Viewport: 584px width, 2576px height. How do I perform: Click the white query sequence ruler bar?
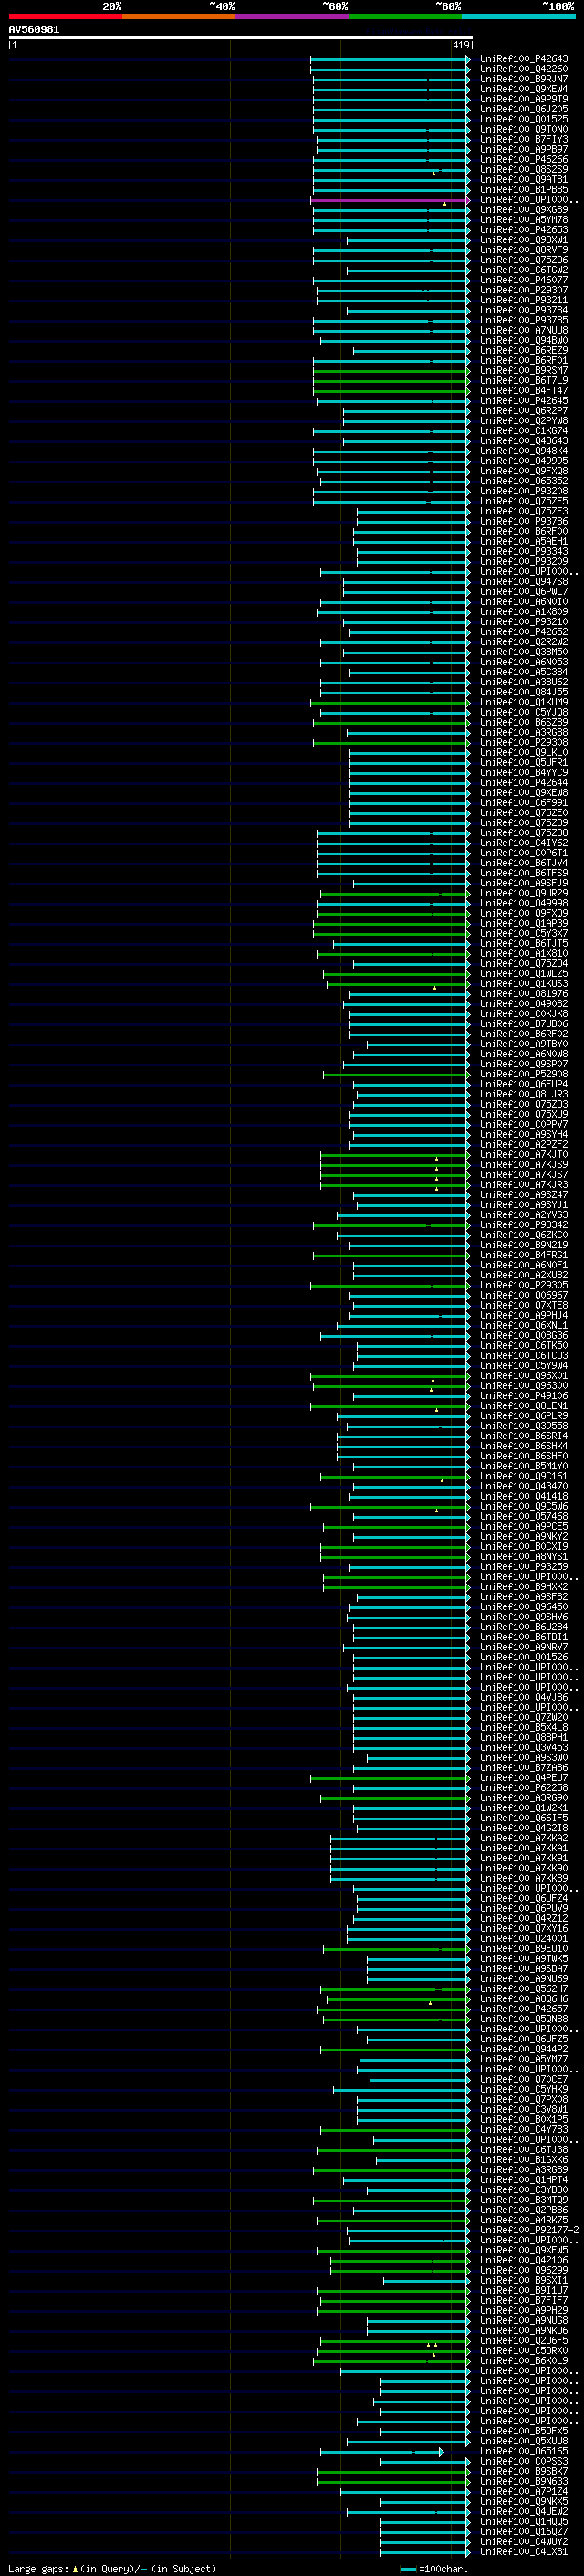pyautogui.click(x=240, y=38)
